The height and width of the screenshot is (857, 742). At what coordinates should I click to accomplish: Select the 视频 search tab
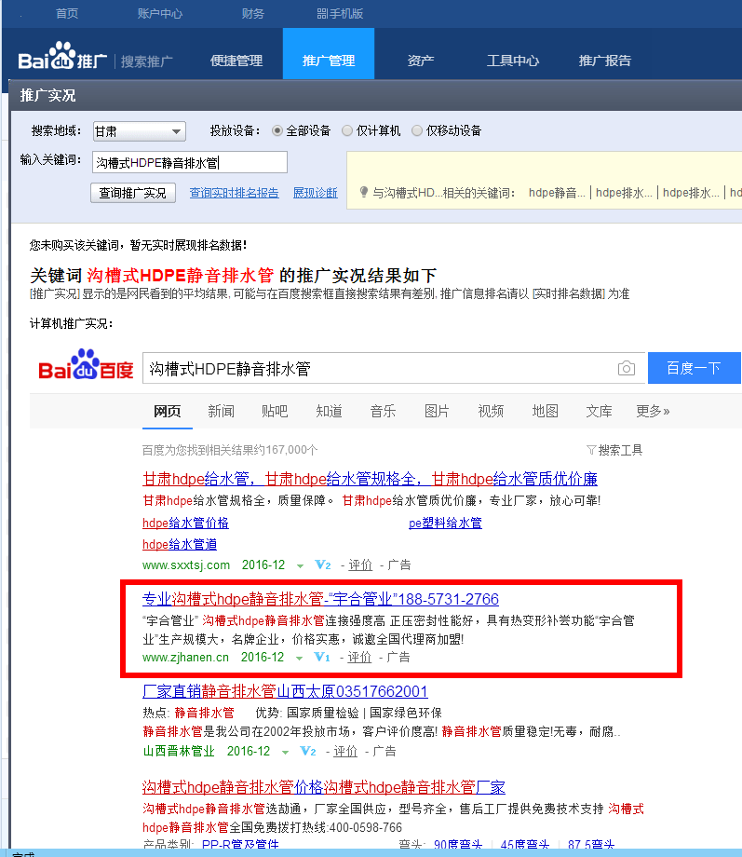click(491, 411)
